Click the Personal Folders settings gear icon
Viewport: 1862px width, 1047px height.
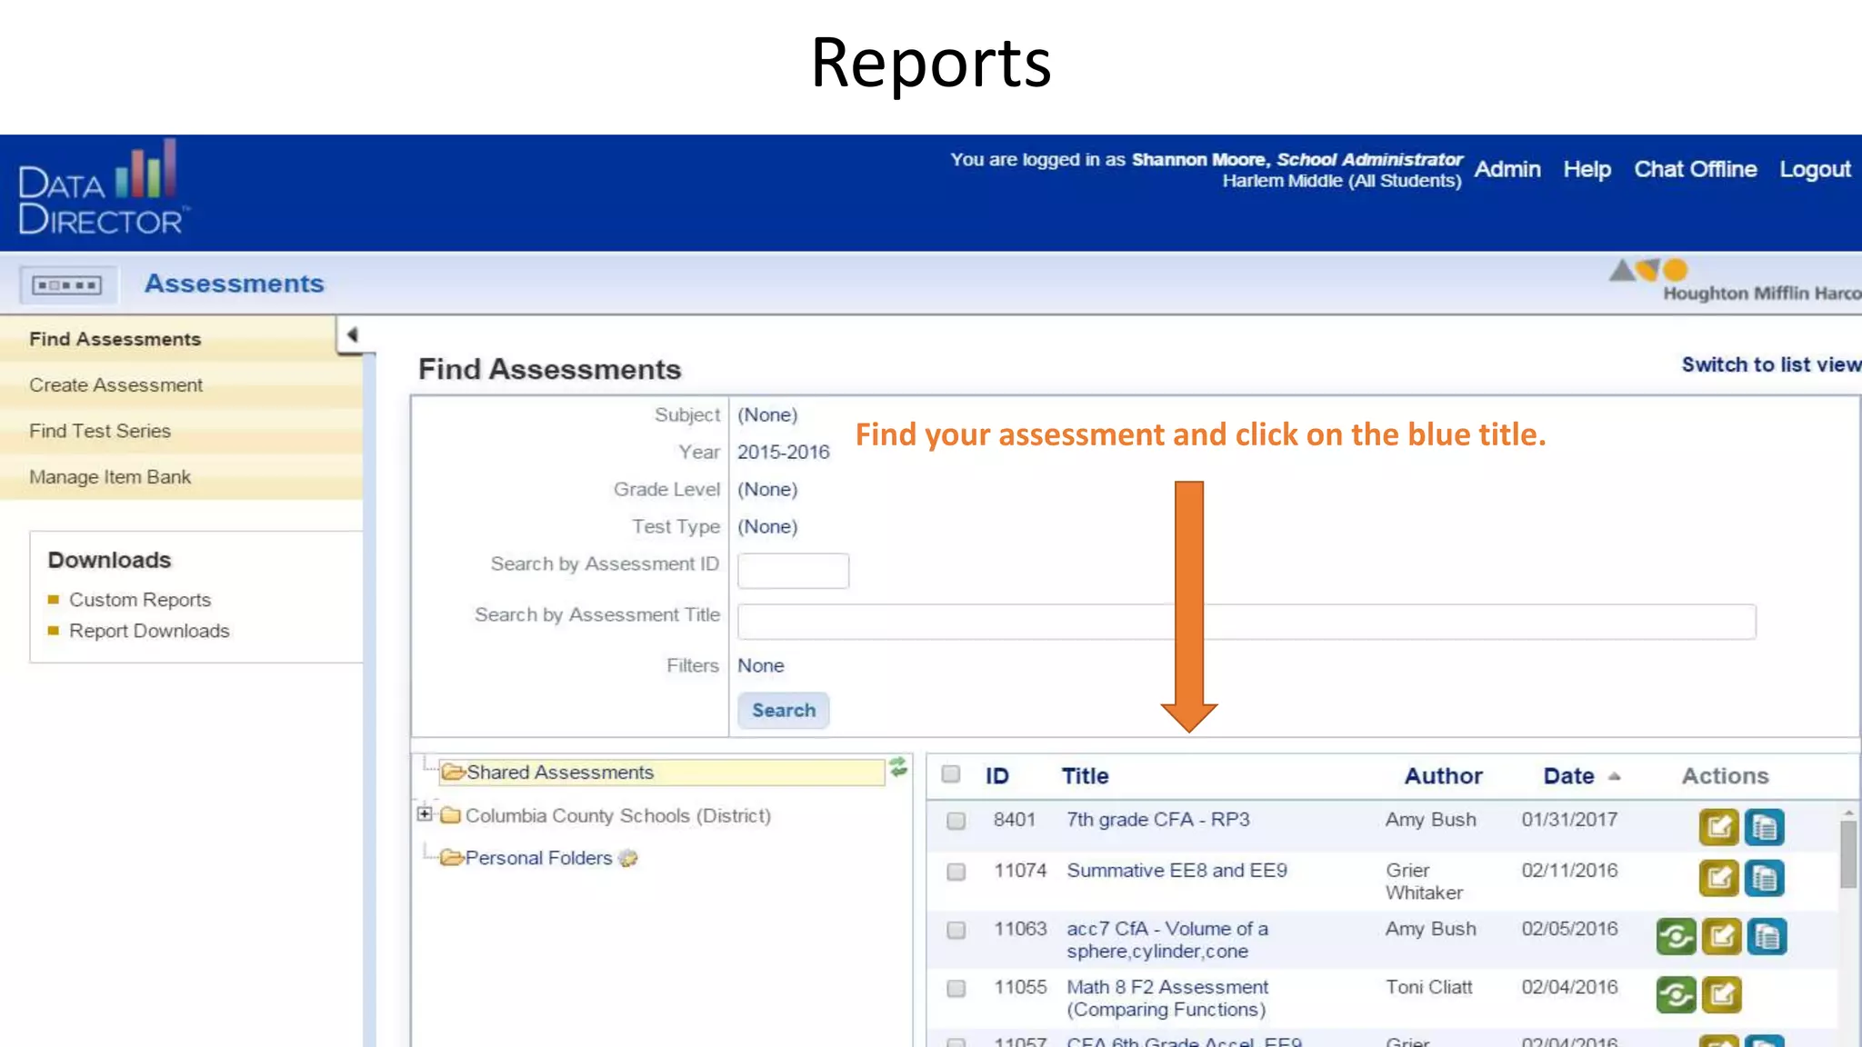tap(627, 858)
